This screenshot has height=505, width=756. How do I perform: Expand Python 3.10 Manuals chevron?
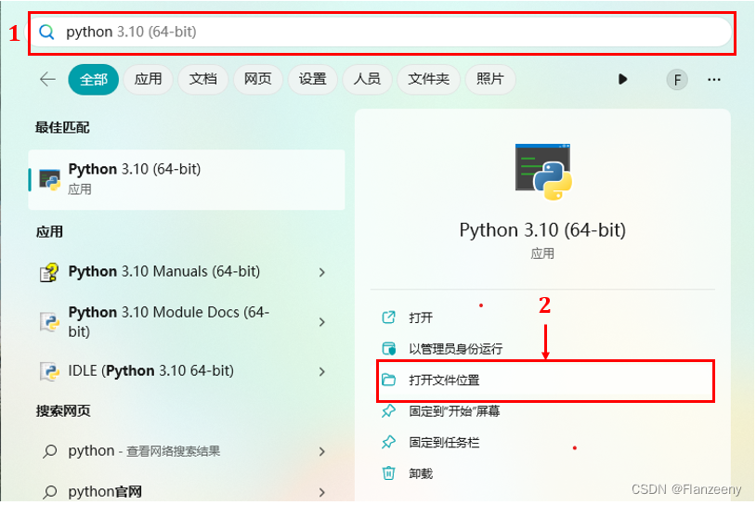tap(322, 273)
